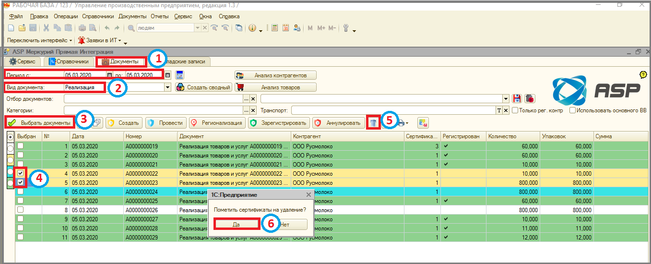
Task: Click the red floppy save settings icon
Action: coord(517,98)
